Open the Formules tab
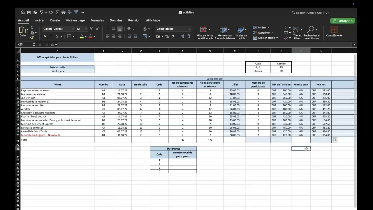This screenshot has height=210, width=373. [x=97, y=20]
